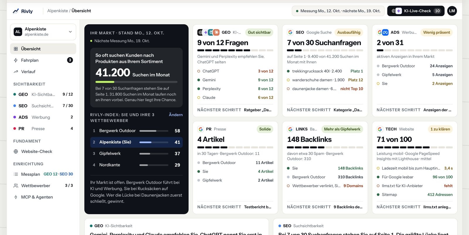This screenshot has width=469, height=235.
Task: Click the Google icon on TECH card
Action: tap(380, 129)
